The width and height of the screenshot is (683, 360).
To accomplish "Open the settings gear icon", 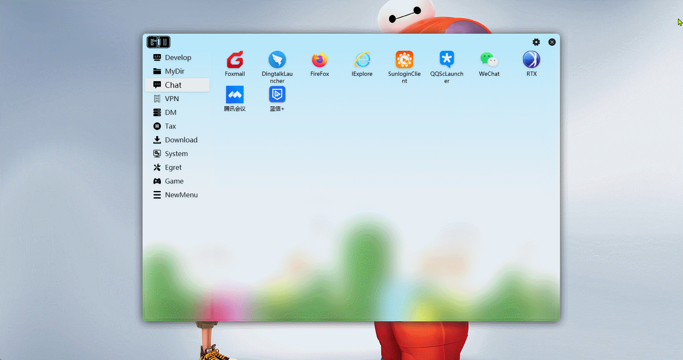I will [536, 42].
